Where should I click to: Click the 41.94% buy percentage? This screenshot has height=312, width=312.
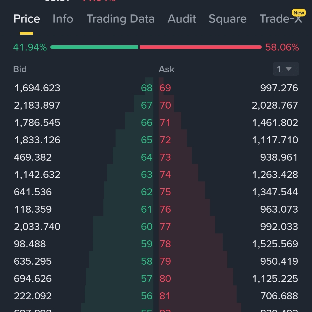point(30,47)
